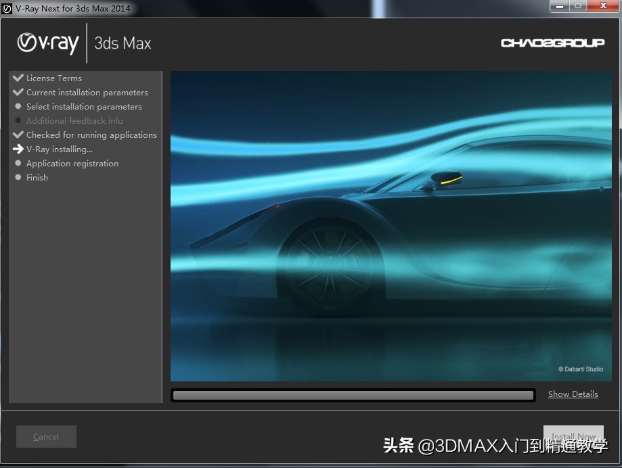Screen dimensions: 622x468
Task: Open the License Terms step
Action: pos(53,78)
